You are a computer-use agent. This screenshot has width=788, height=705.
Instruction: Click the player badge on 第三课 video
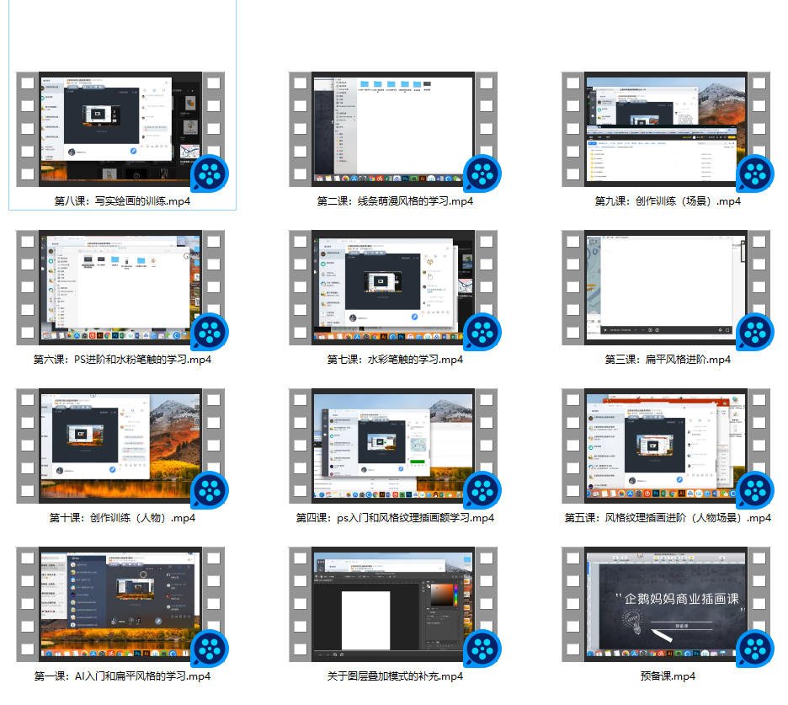(755, 332)
